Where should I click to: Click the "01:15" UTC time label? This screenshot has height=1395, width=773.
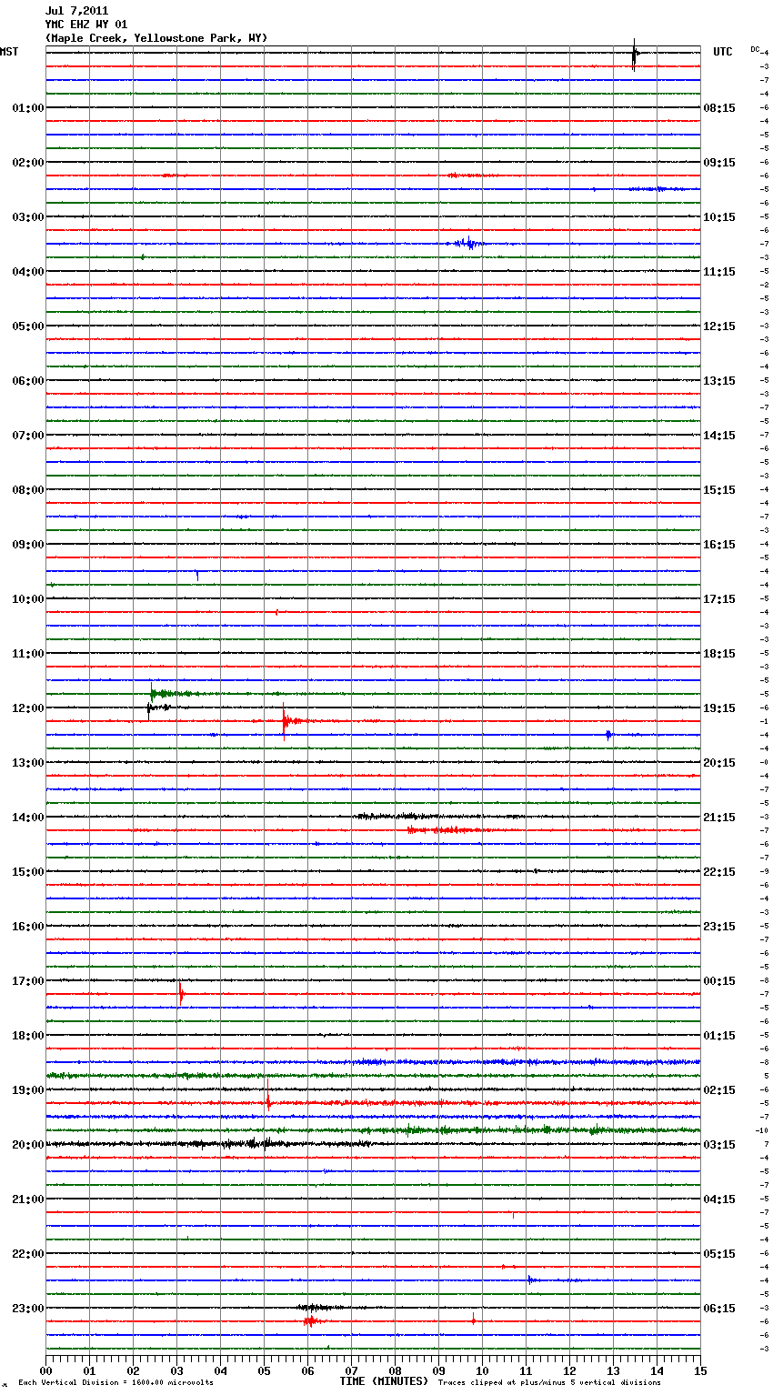coord(719,1035)
